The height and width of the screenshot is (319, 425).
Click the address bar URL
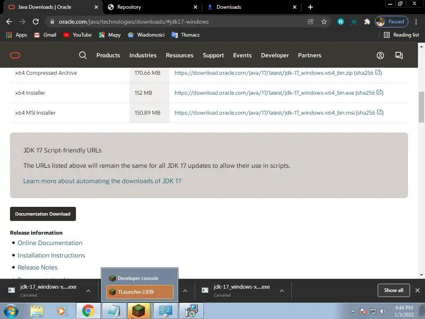tap(134, 22)
